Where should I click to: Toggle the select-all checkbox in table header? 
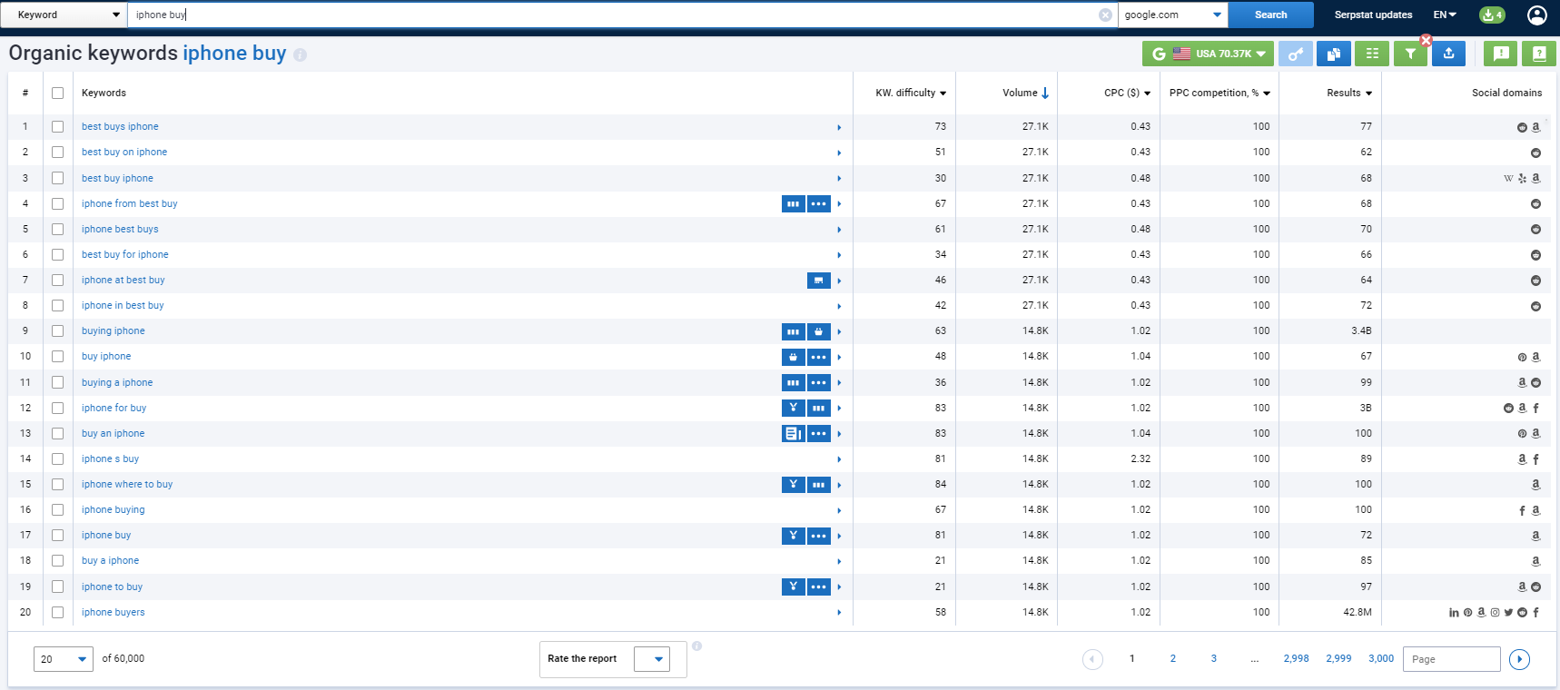58,94
